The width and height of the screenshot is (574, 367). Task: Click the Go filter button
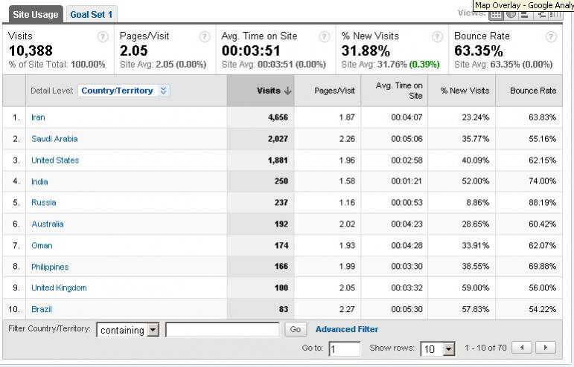pos(296,329)
